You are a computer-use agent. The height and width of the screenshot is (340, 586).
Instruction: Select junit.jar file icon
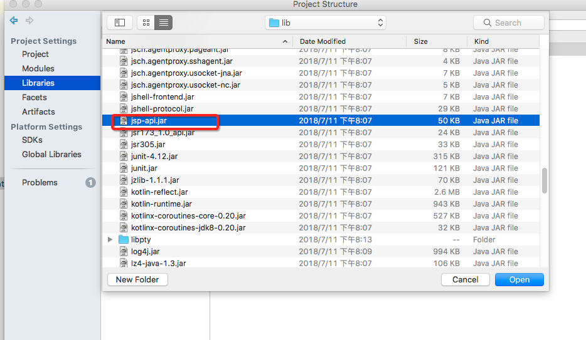pos(124,168)
